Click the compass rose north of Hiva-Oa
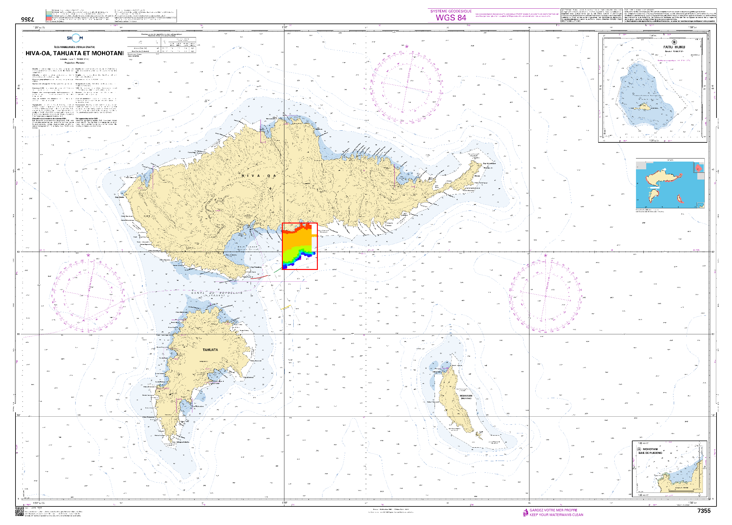 (x=406, y=87)
